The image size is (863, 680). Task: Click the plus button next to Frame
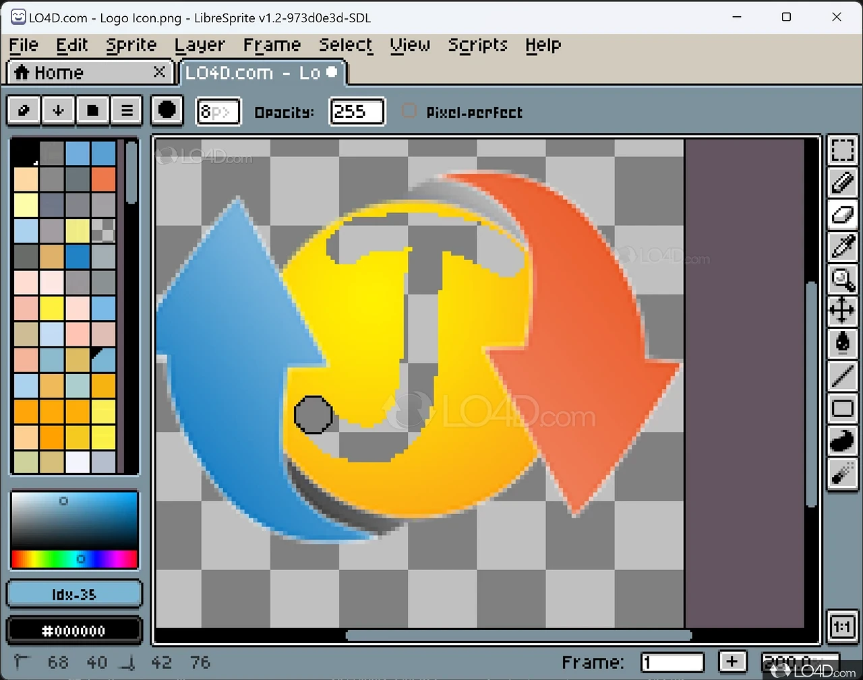click(732, 662)
